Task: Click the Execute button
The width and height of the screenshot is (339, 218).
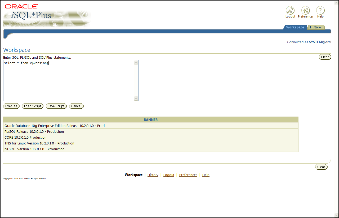Action: [x=11, y=106]
